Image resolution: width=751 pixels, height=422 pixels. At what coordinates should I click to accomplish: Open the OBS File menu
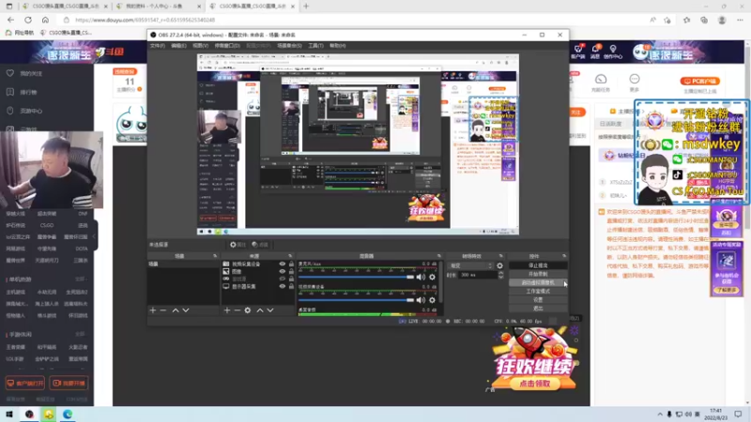(x=157, y=45)
